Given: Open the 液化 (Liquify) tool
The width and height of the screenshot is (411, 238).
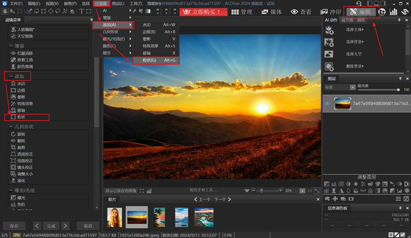Looking at the screenshot, I should 21,180.
